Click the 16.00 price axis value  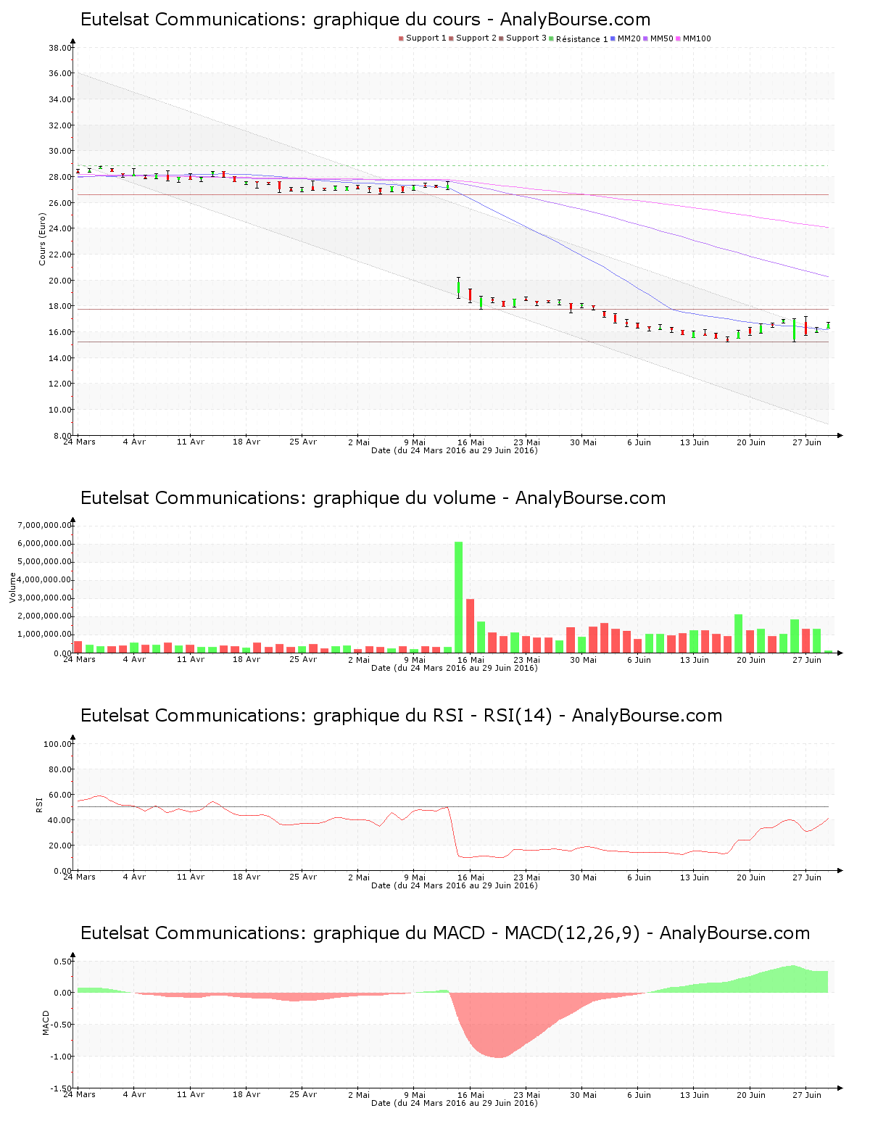pyautogui.click(x=60, y=332)
